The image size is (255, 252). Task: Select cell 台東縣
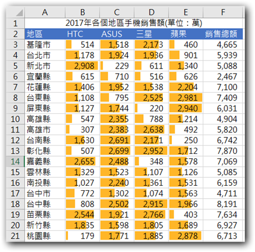pyautogui.click(x=45, y=98)
